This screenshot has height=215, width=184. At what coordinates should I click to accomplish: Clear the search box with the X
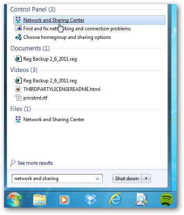pos(97,179)
